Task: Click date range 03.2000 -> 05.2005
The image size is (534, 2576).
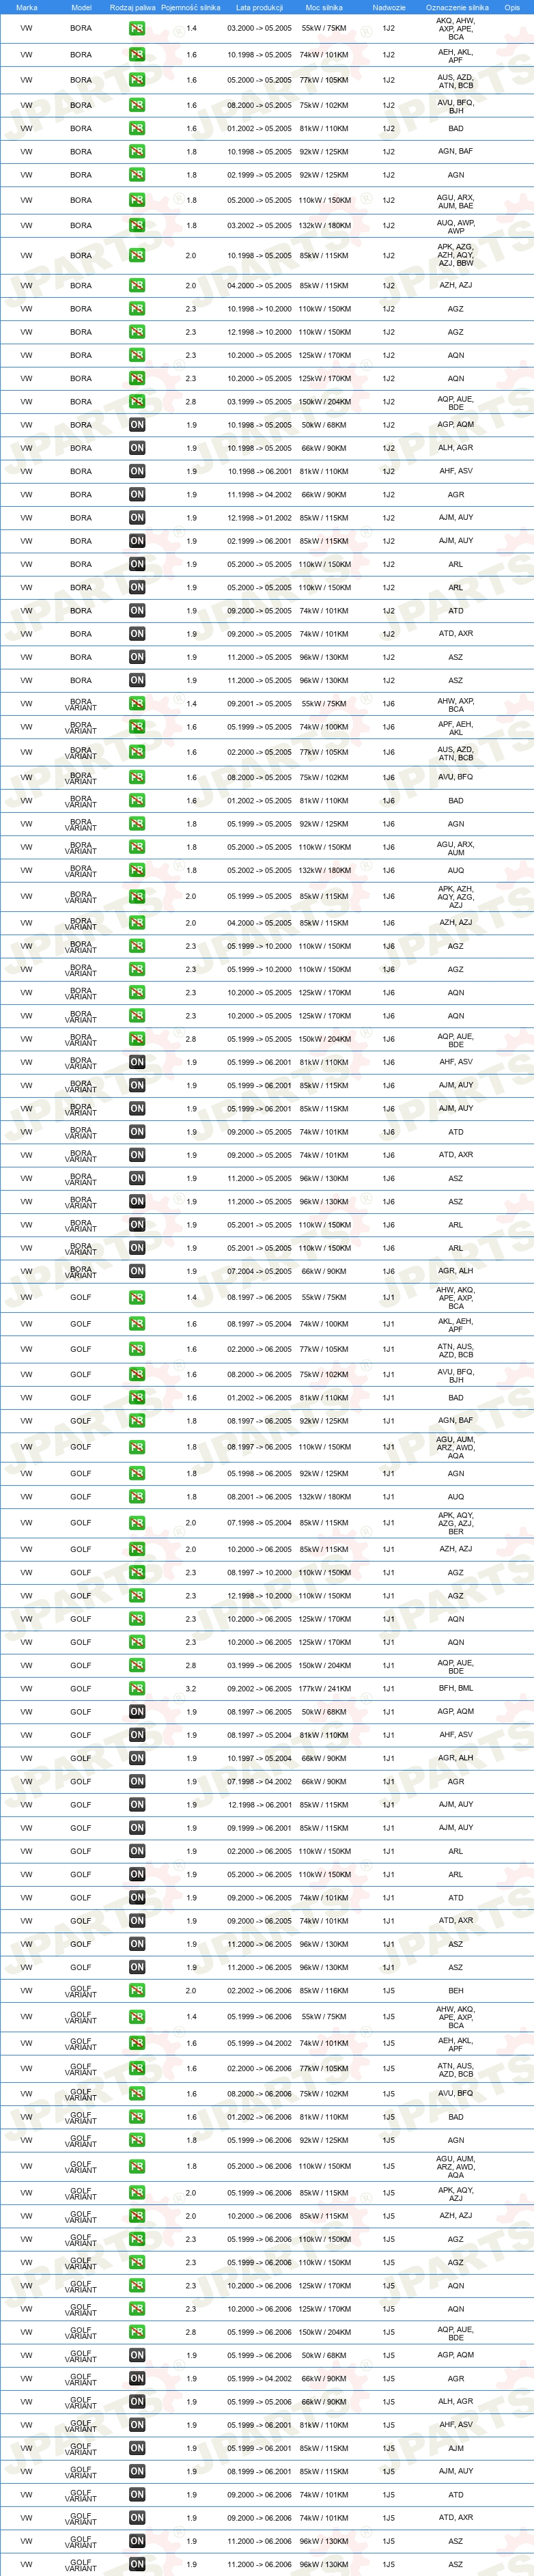Action: (259, 29)
